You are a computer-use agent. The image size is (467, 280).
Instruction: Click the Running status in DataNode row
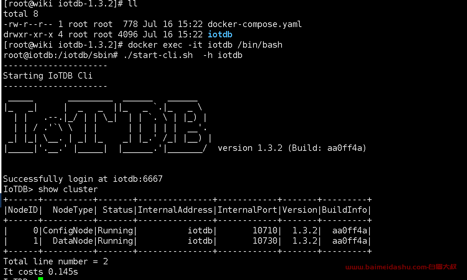pos(115,241)
